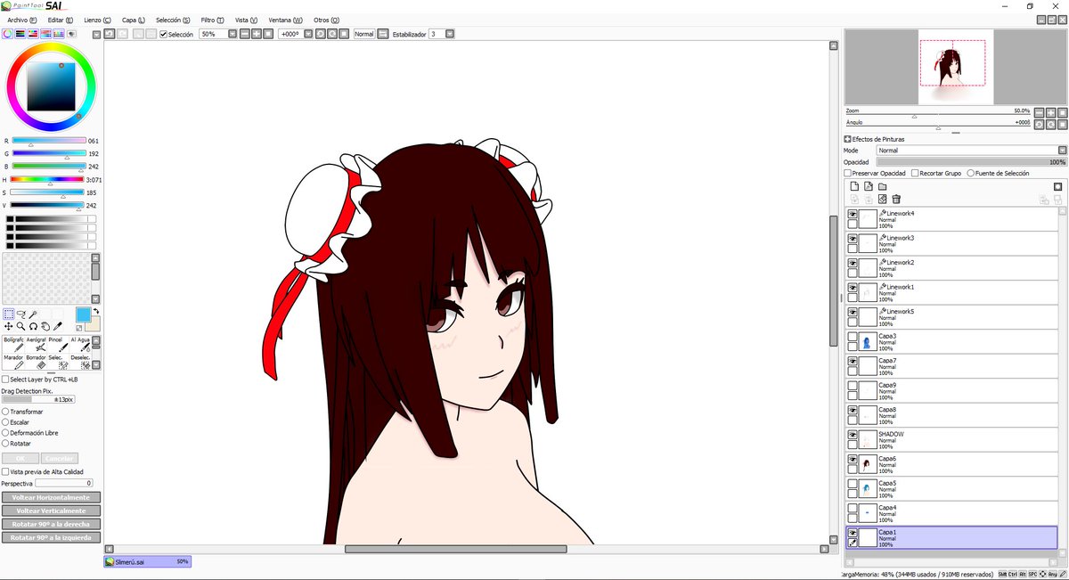Choose the Selec. selection pen tool

[x=58, y=361]
